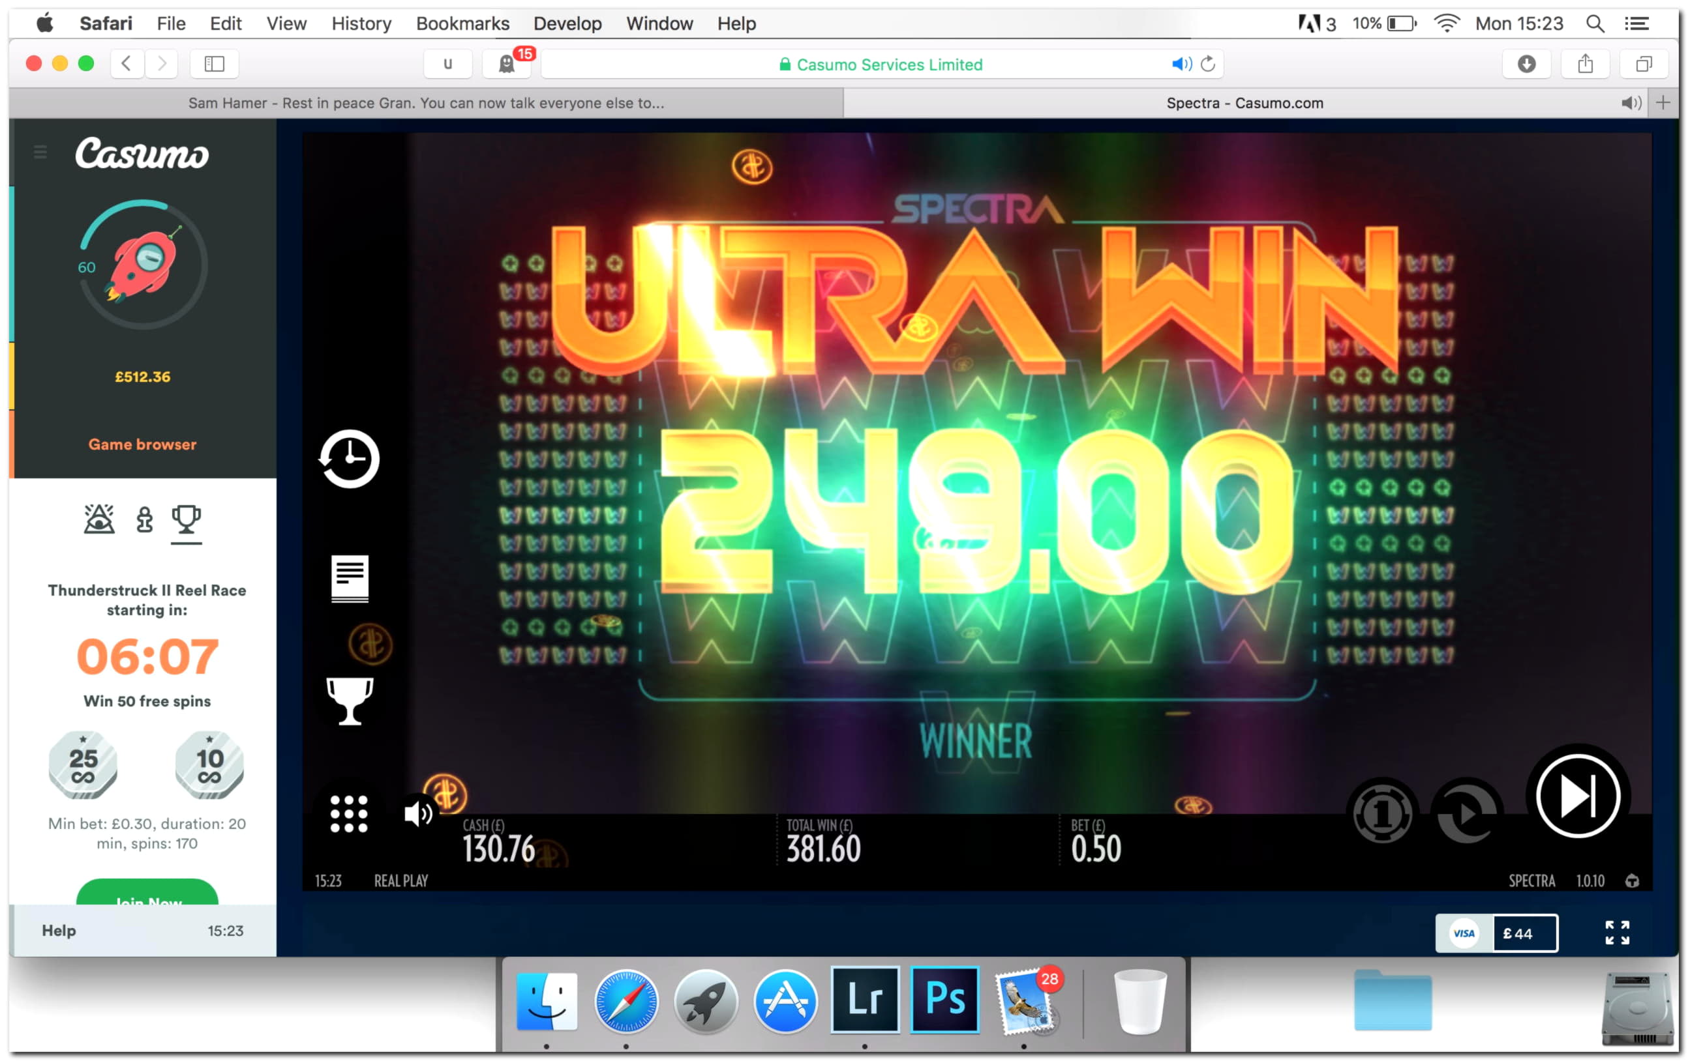Click the 10 free spins badge

click(209, 764)
